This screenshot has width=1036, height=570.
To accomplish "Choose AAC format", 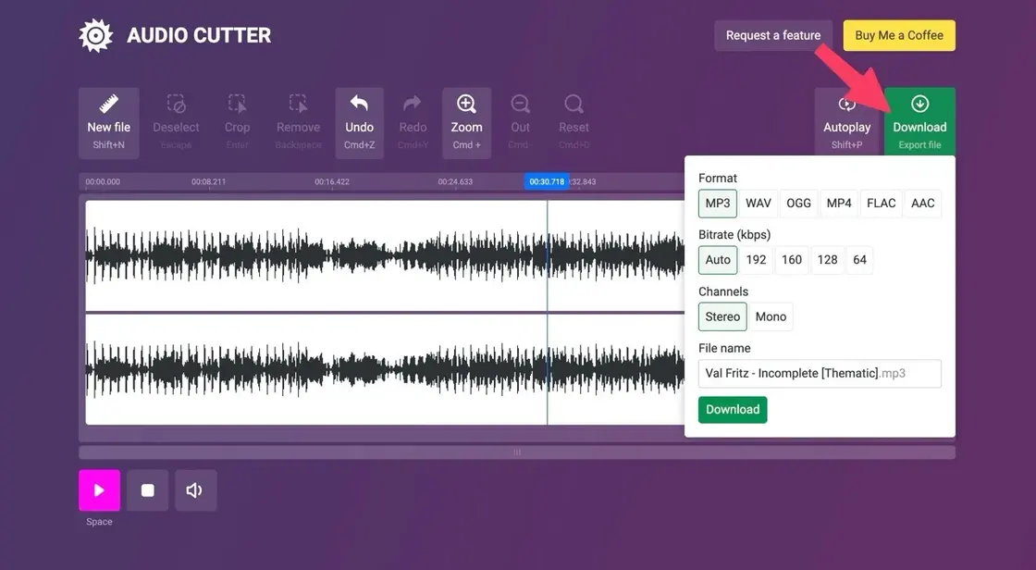I will 923,203.
